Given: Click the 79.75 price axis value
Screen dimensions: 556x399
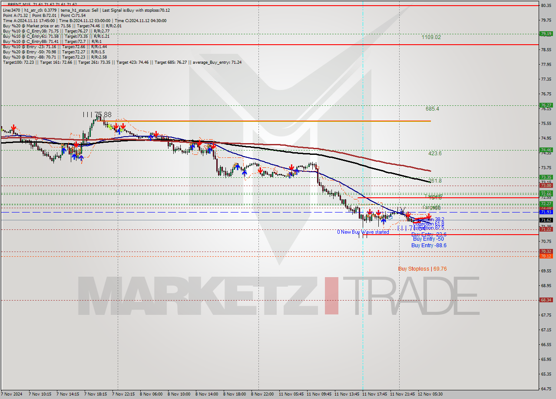Looking at the screenshot, I should (x=546, y=20).
